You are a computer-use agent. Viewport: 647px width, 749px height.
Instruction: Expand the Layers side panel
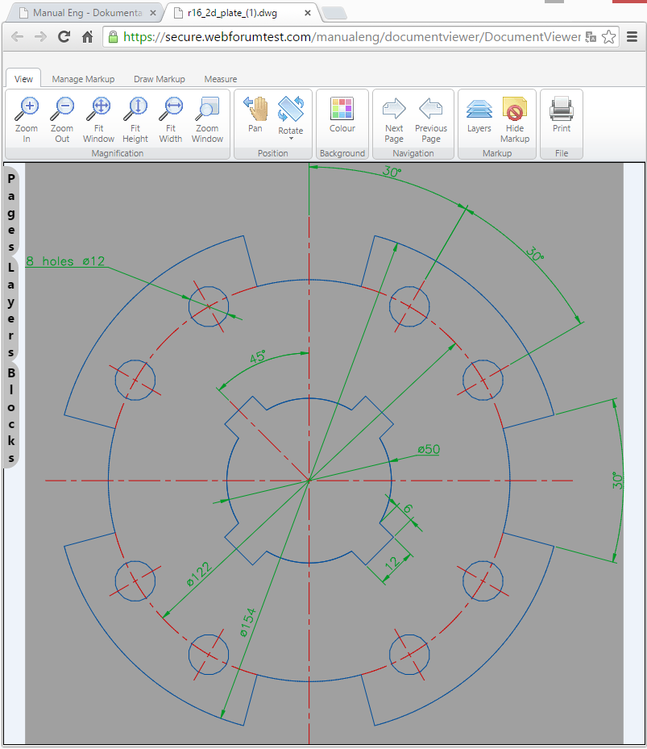click(x=11, y=310)
